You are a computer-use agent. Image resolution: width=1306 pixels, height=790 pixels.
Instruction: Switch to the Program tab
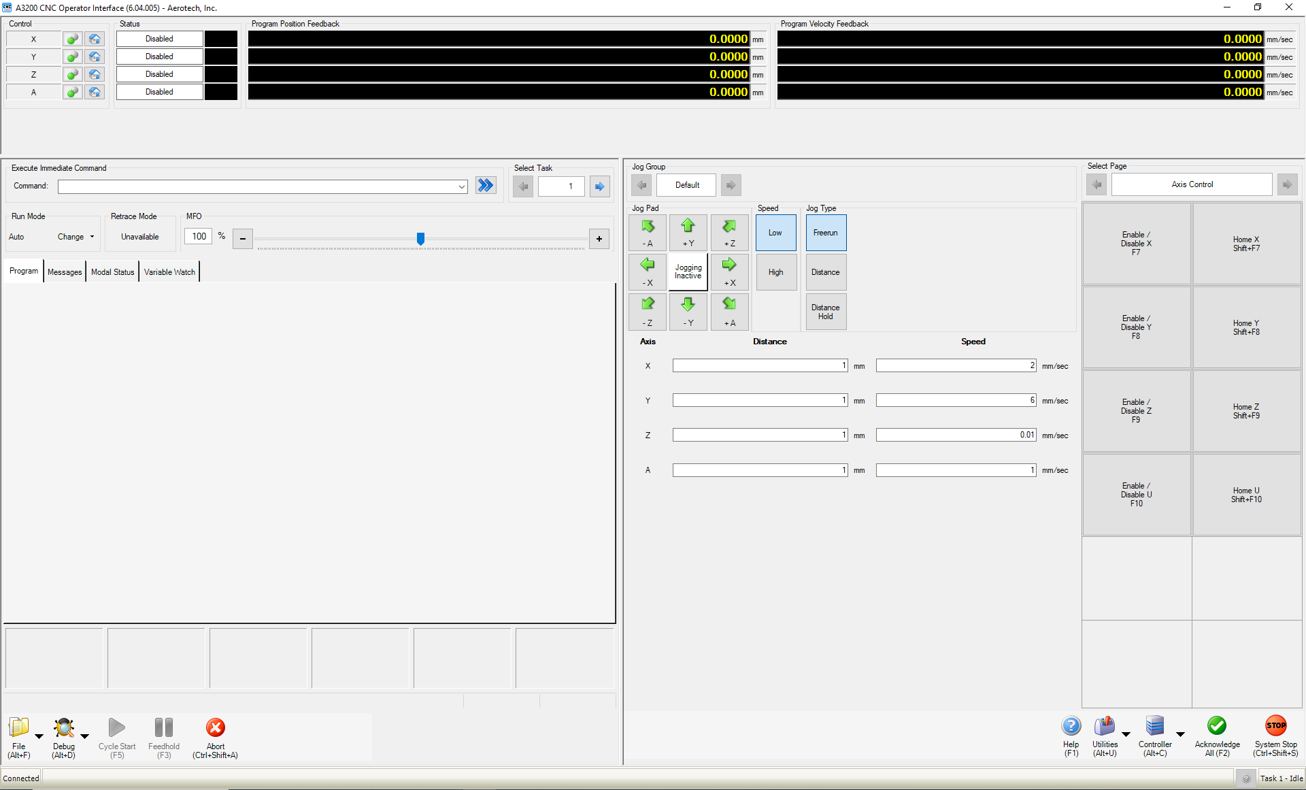tap(24, 271)
